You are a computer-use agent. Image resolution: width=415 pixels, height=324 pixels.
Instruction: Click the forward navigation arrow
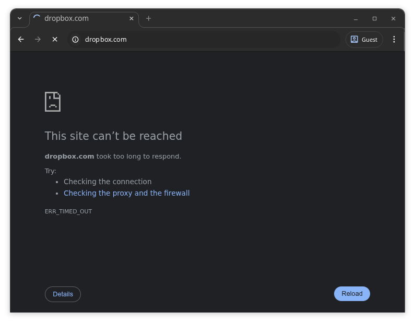click(x=38, y=40)
